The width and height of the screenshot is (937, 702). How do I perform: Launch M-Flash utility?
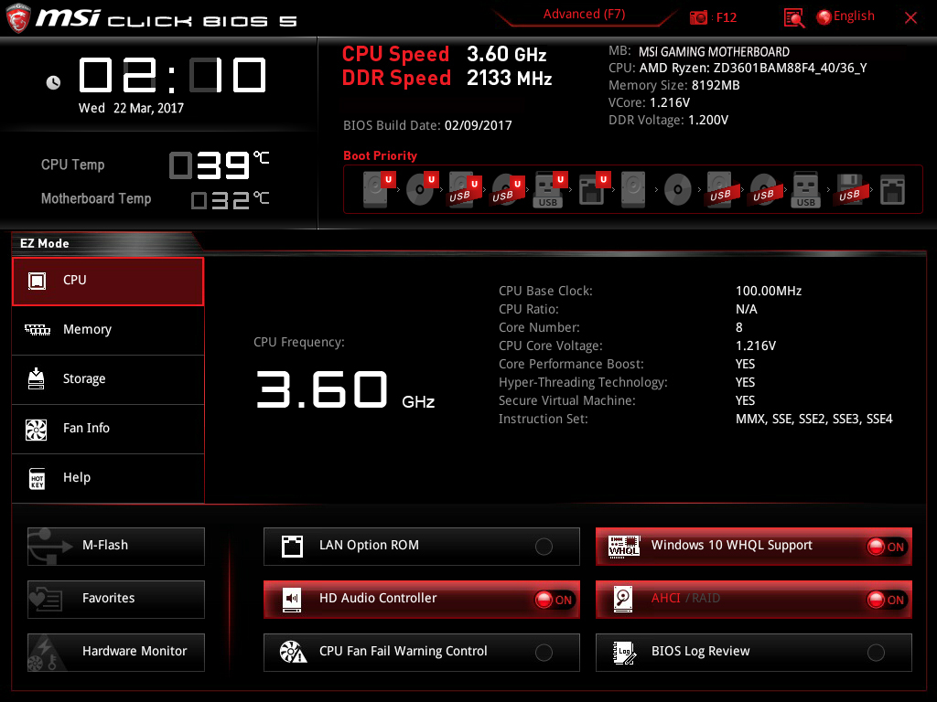point(116,547)
